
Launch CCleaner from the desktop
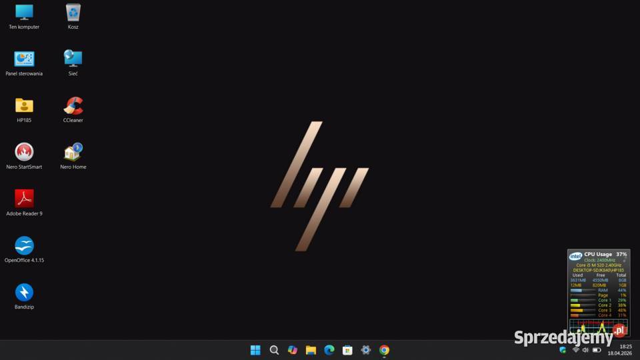(x=73, y=110)
